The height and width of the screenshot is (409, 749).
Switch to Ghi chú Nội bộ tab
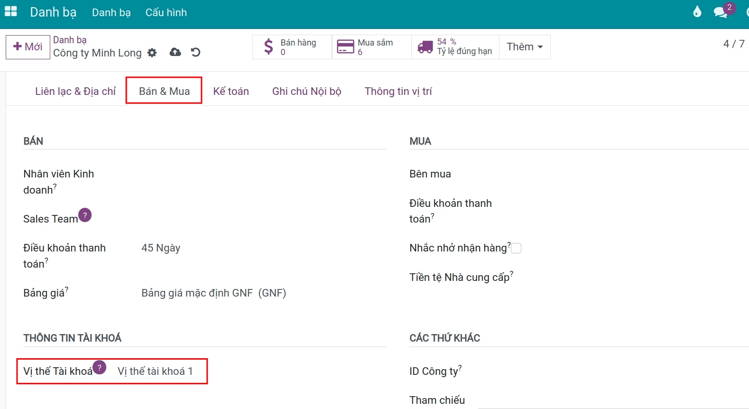(x=307, y=91)
